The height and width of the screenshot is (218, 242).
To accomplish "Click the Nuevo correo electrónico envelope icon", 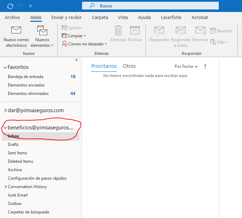I will point(16,30).
